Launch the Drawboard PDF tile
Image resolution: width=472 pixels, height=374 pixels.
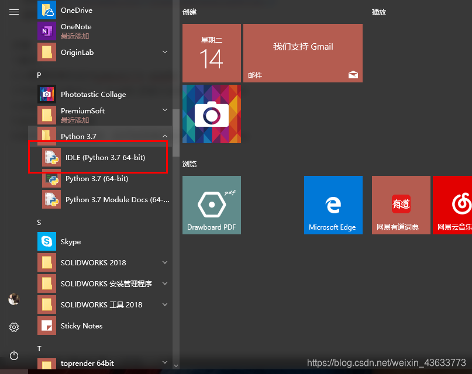212,205
